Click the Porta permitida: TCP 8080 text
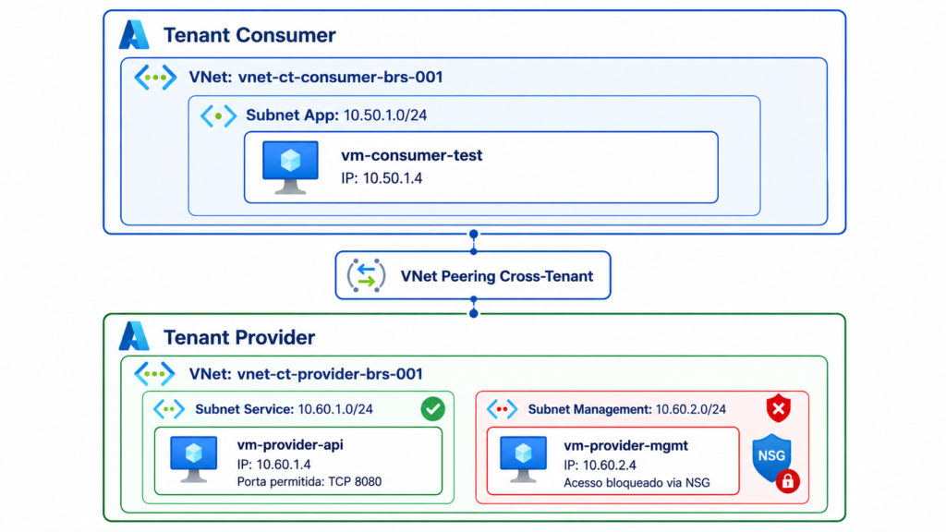 (x=309, y=482)
